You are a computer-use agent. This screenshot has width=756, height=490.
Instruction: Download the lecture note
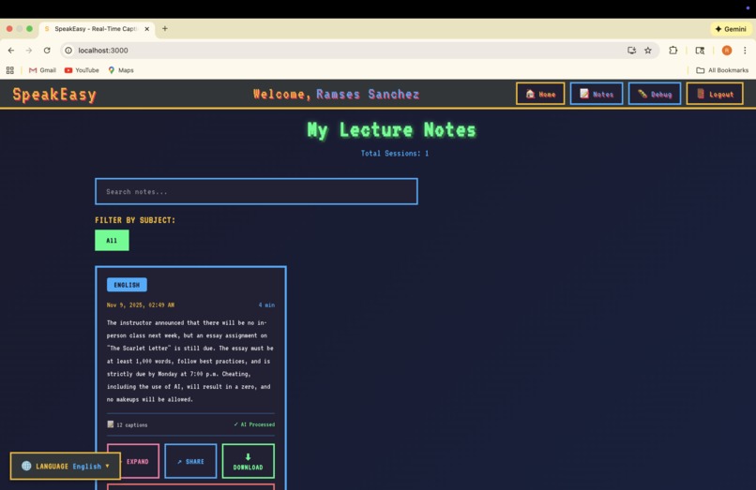249,461
